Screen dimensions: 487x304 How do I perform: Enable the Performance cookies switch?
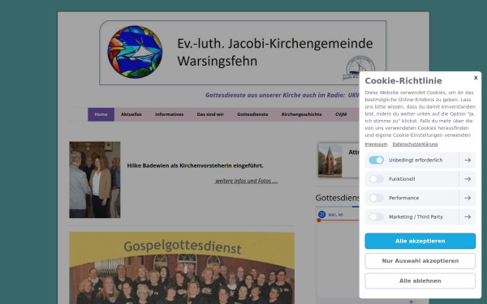(376, 198)
